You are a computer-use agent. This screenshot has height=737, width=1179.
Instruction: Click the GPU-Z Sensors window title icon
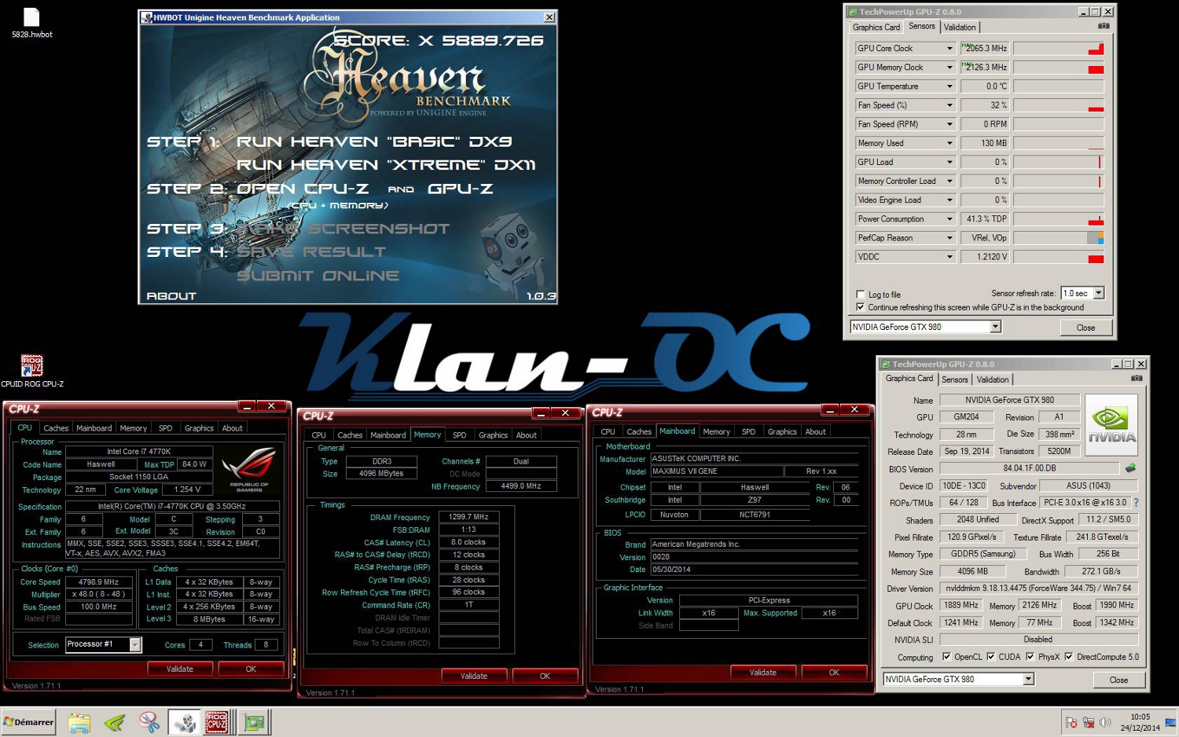tap(853, 12)
